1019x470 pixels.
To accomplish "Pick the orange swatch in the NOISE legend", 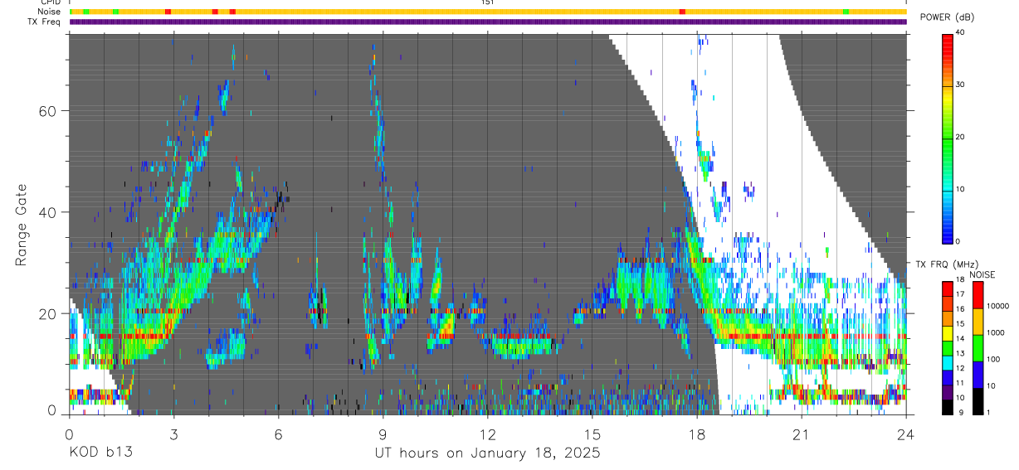I will point(977,321).
